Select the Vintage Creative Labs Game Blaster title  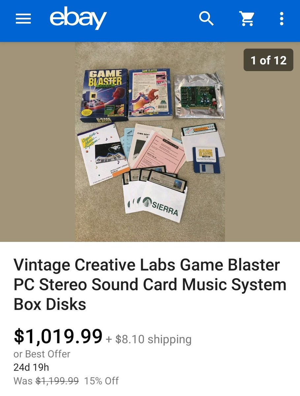150,284
